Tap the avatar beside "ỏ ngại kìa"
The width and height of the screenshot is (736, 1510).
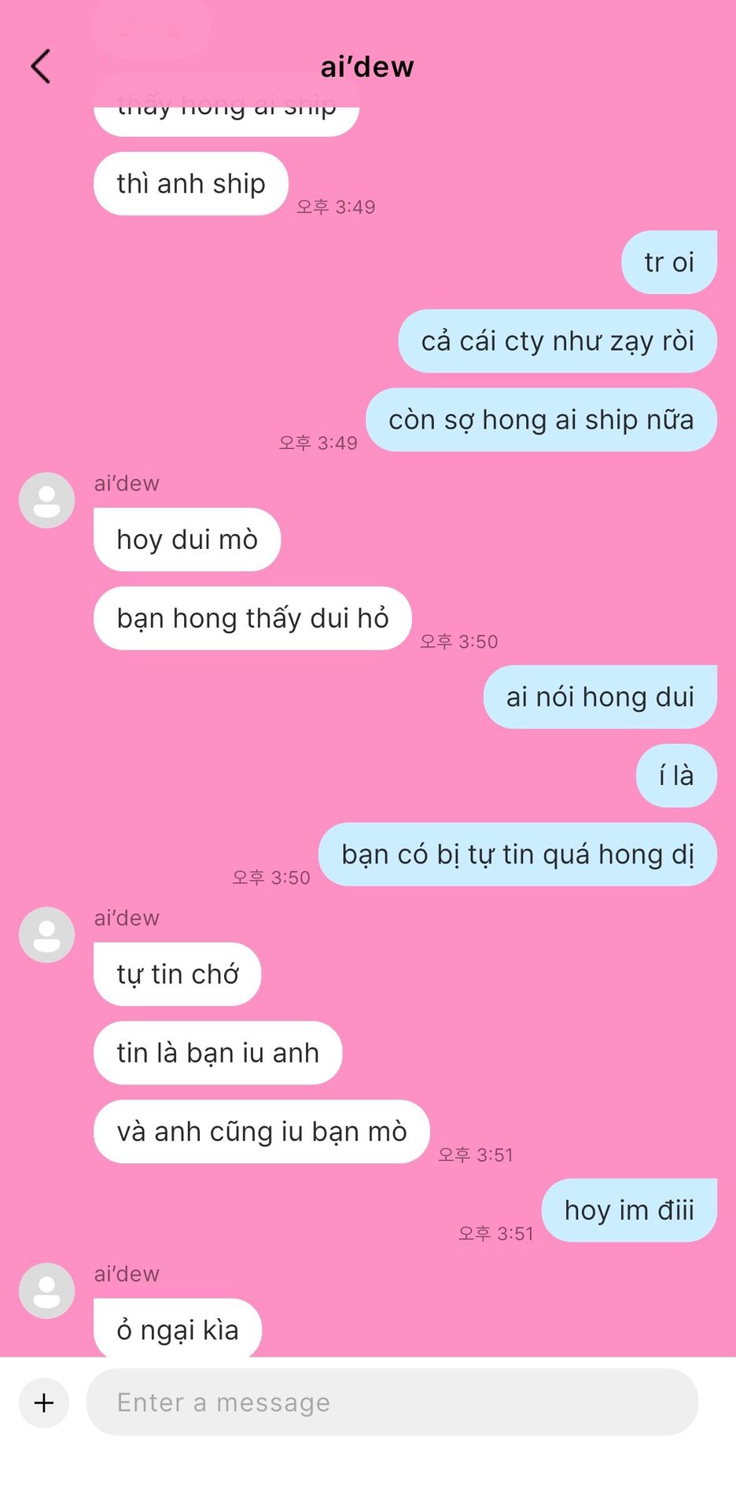point(46,1291)
